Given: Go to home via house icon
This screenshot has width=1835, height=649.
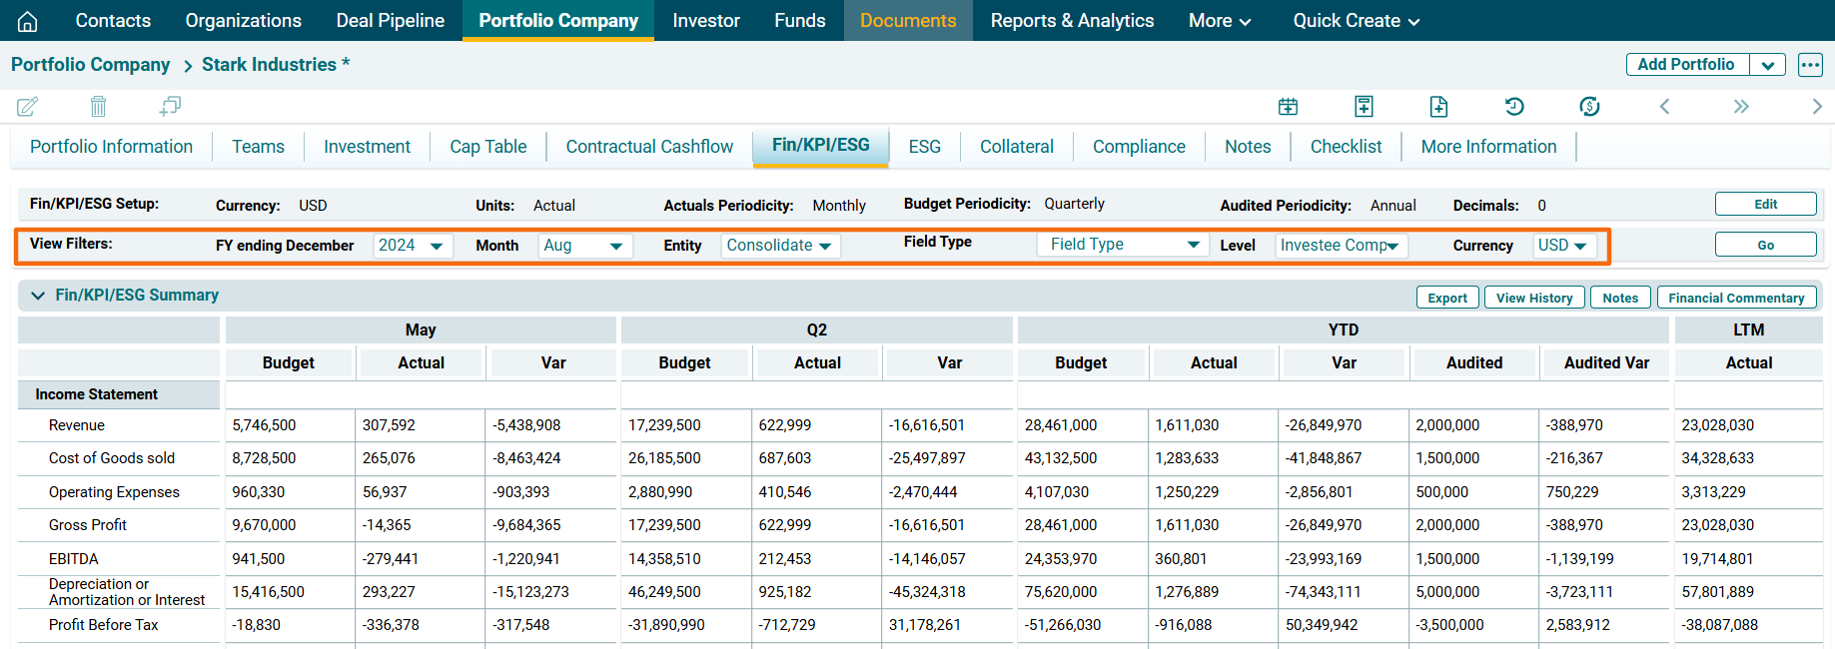Looking at the screenshot, I should pos(28,21).
